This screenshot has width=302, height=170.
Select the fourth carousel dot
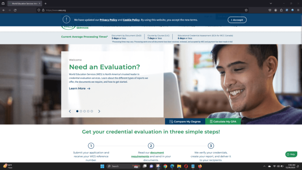coord(88,111)
